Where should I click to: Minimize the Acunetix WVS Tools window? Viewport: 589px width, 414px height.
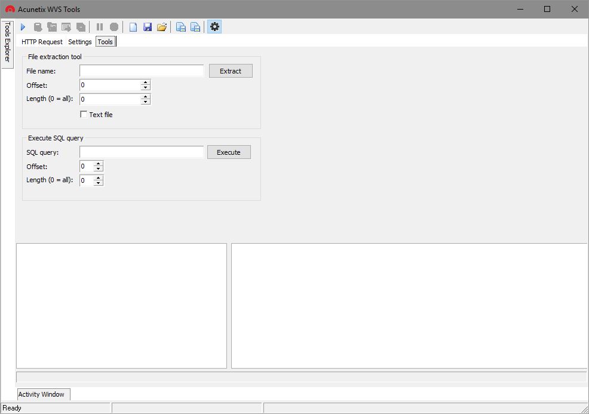point(520,9)
